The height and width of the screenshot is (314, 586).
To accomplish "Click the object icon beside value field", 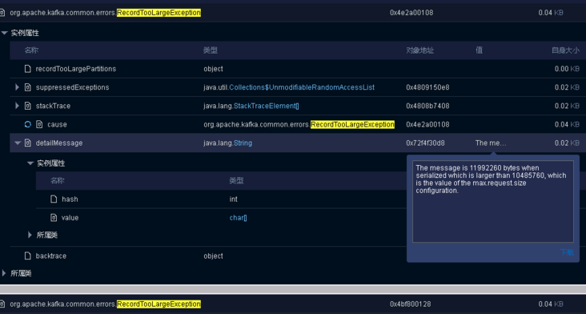I will [54, 218].
